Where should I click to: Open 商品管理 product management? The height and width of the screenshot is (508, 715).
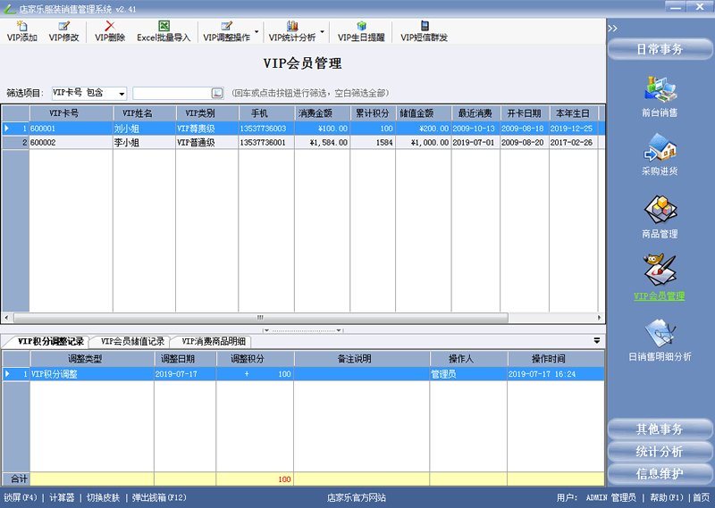(x=660, y=215)
